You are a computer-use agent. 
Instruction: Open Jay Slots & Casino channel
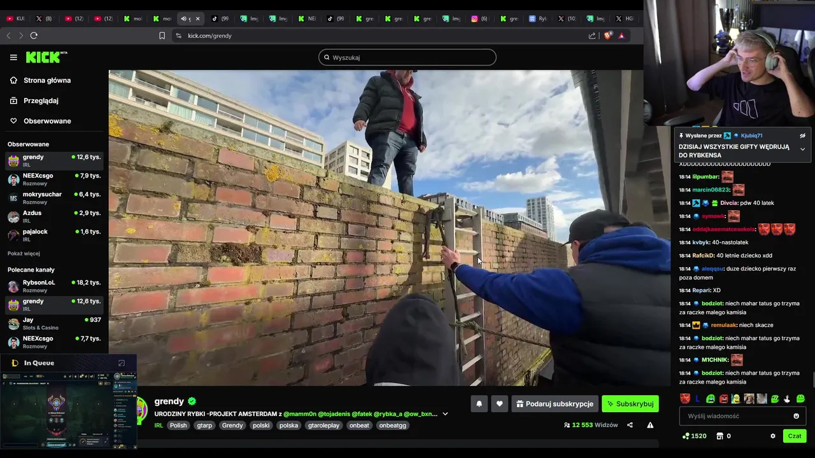pos(55,323)
